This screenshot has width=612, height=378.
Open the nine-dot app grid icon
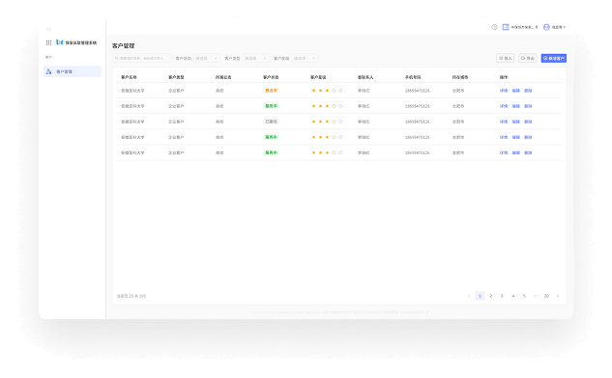click(48, 42)
